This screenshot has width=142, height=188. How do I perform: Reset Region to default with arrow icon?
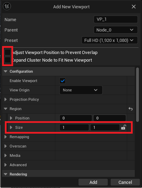coord(131,109)
